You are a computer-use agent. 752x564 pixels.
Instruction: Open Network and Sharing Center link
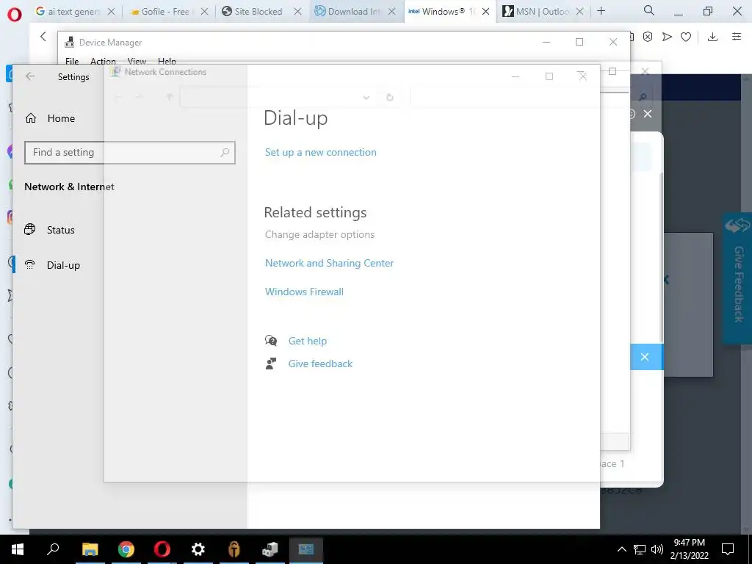click(329, 263)
